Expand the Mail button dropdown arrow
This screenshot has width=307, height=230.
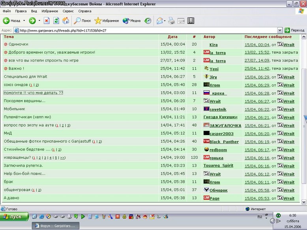[x=165, y=20]
